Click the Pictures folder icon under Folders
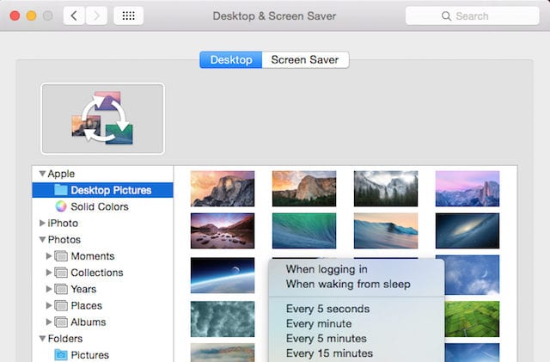This screenshot has height=362, width=550. click(61, 354)
